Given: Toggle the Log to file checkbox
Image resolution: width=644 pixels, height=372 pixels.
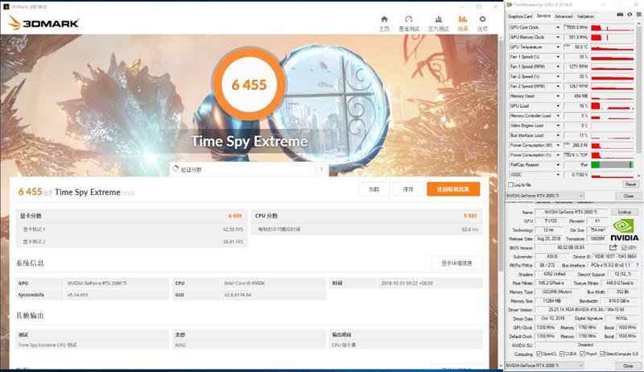Looking at the screenshot, I should pos(511,184).
